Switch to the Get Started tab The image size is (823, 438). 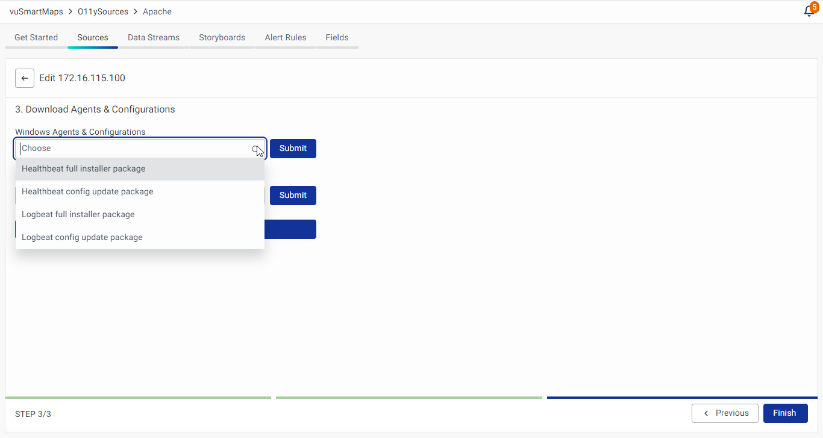(36, 37)
